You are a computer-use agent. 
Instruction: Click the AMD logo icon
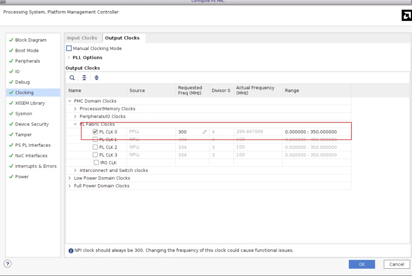(407, 15)
